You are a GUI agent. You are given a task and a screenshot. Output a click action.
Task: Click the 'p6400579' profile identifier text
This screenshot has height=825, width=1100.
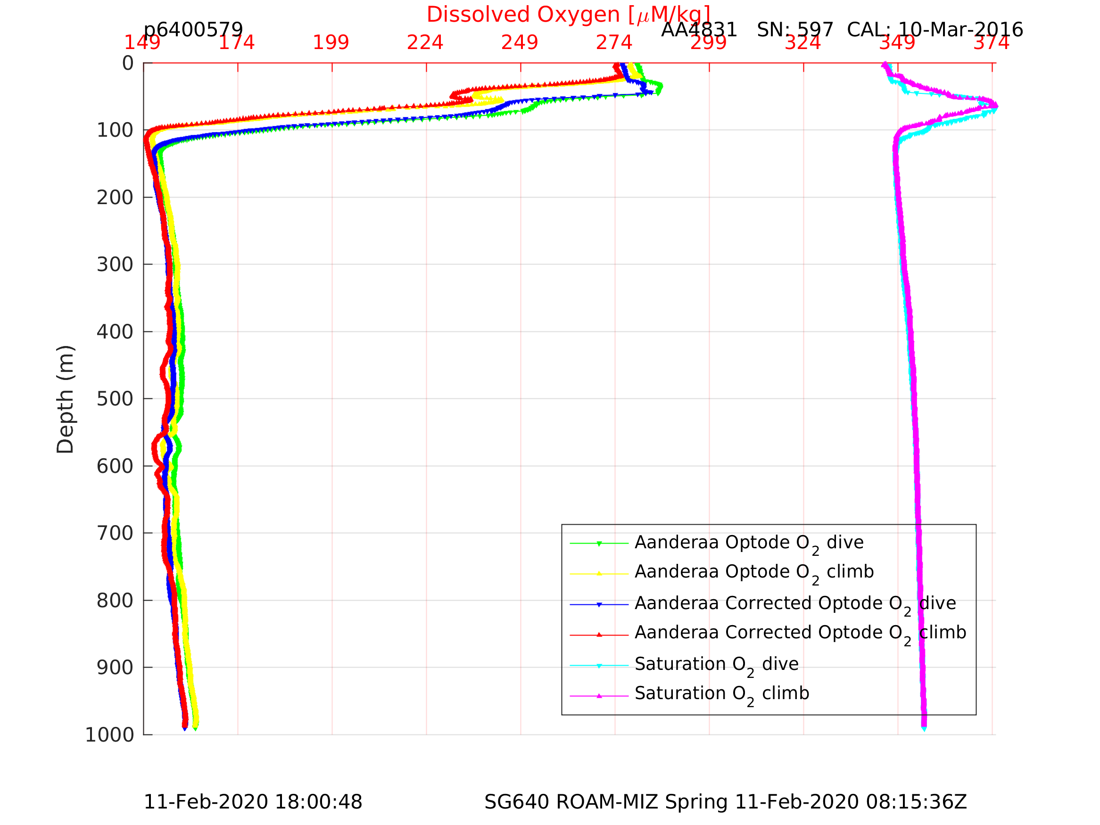coord(193,30)
